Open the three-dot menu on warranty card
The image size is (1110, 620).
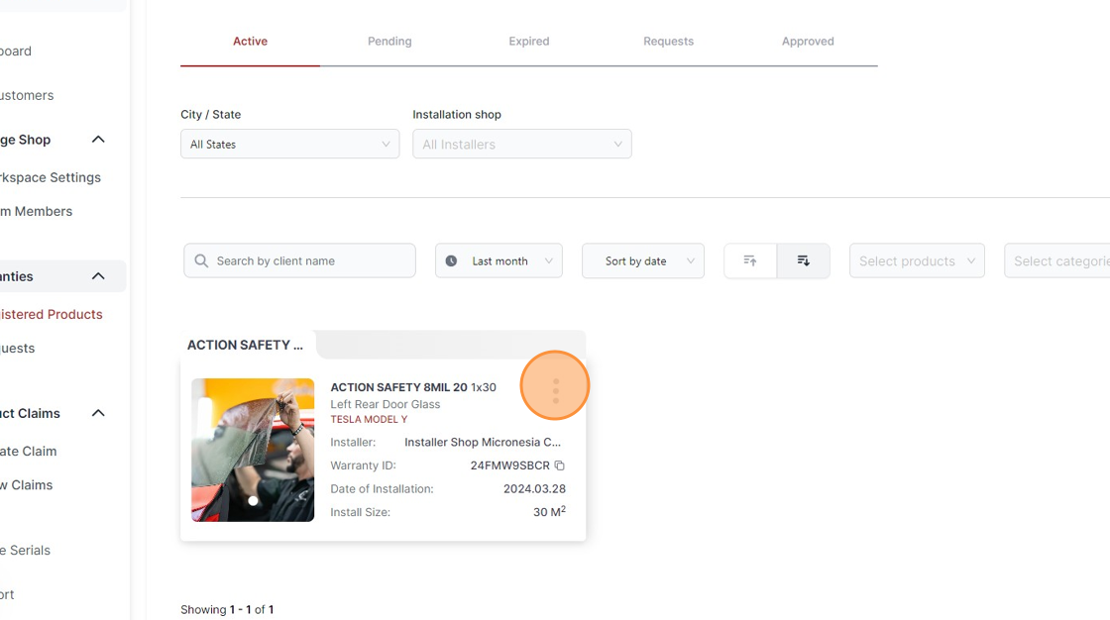tap(556, 390)
